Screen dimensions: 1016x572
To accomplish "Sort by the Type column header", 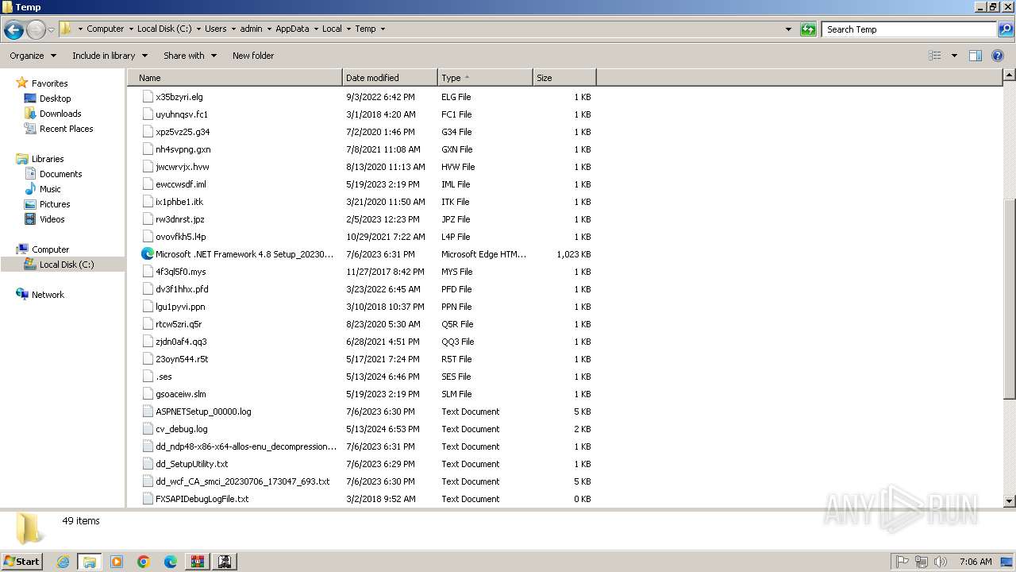I will coord(485,78).
